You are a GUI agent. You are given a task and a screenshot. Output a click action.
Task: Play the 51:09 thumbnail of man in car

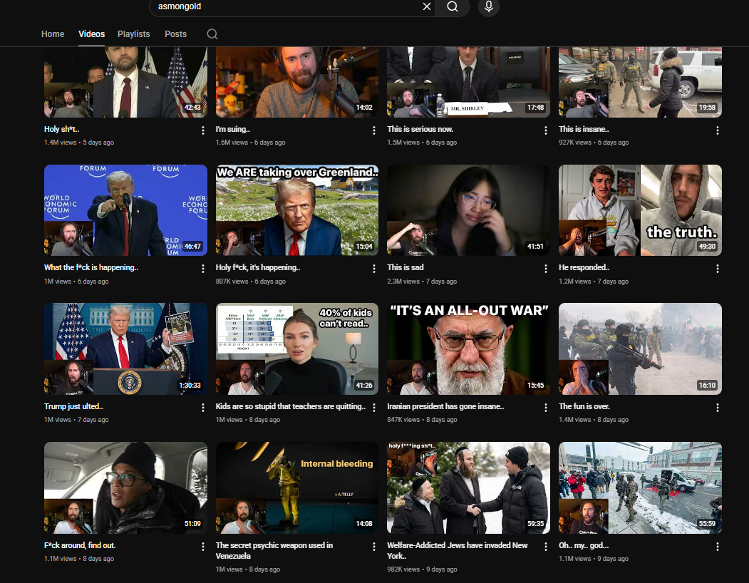pyautogui.click(x=125, y=487)
